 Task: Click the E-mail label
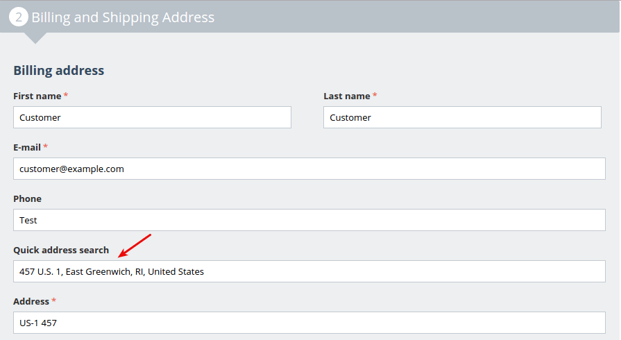pyautogui.click(x=27, y=147)
